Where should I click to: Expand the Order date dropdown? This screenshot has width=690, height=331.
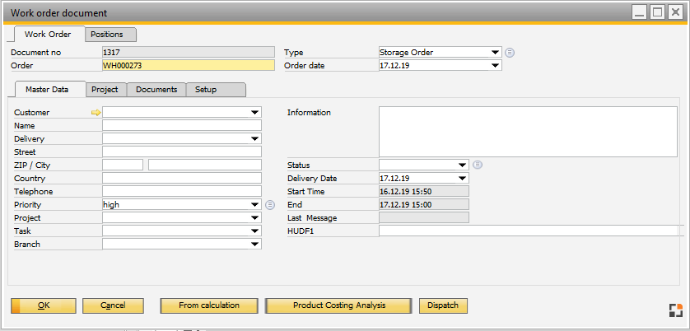(x=495, y=65)
